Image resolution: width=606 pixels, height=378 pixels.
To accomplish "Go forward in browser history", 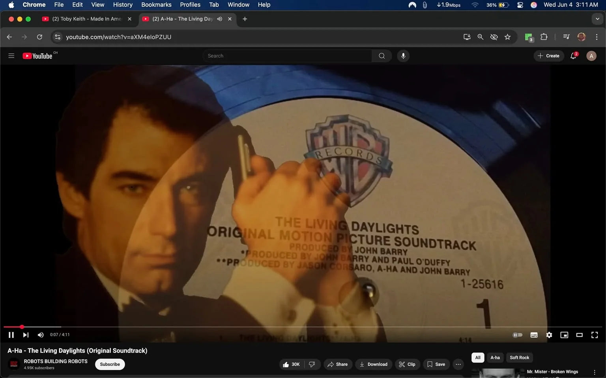I will [x=24, y=37].
